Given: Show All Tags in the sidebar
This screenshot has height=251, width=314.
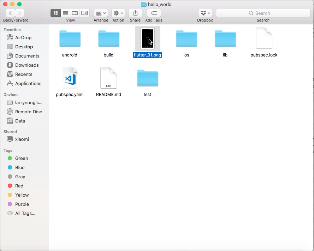Looking at the screenshot, I should click(x=24, y=214).
